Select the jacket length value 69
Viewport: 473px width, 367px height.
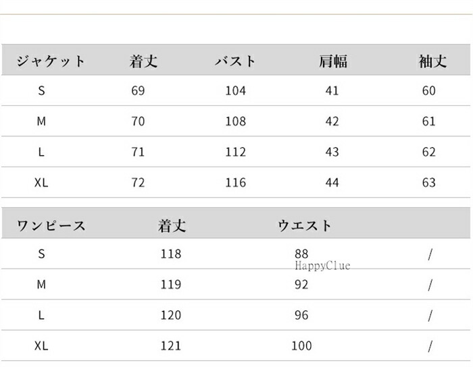tap(138, 91)
